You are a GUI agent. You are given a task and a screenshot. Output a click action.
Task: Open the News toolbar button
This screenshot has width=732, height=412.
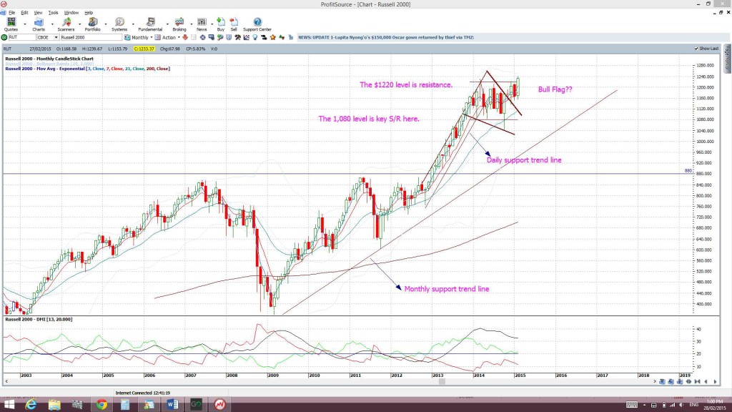coord(202,24)
